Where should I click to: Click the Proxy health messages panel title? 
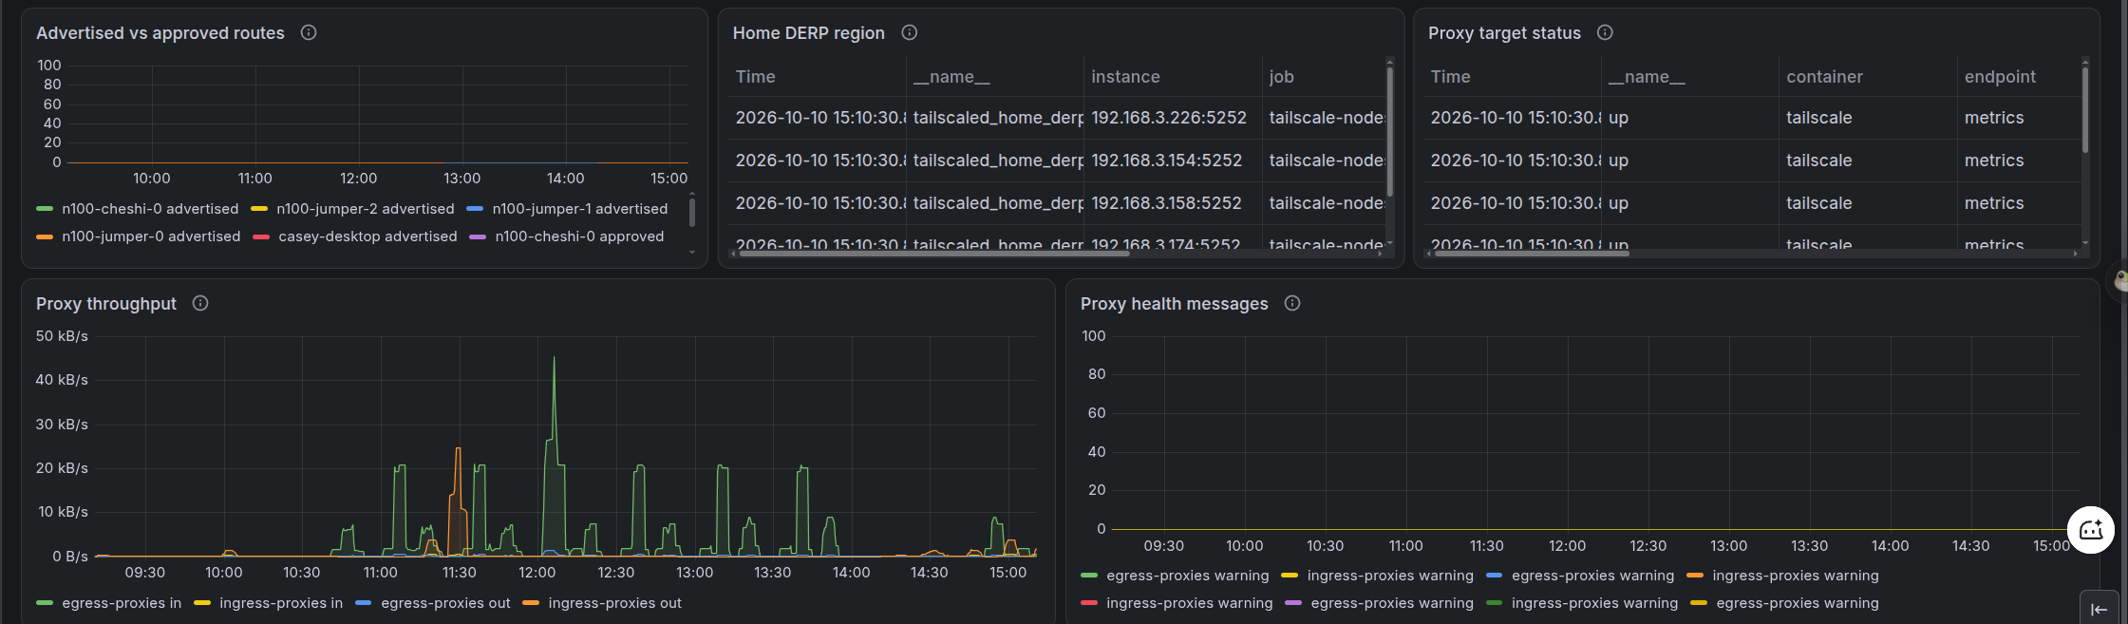[1175, 304]
